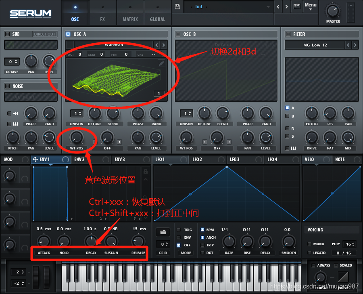Enable Mono voicing
363x294 pixels.
coord(309,244)
